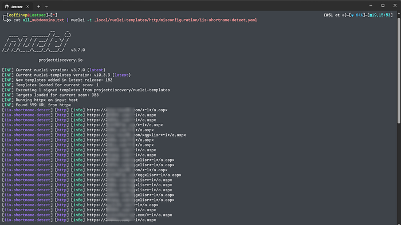The image size is (401, 225).
Task: Close the Lostsec tab
Action: click(x=27, y=6)
